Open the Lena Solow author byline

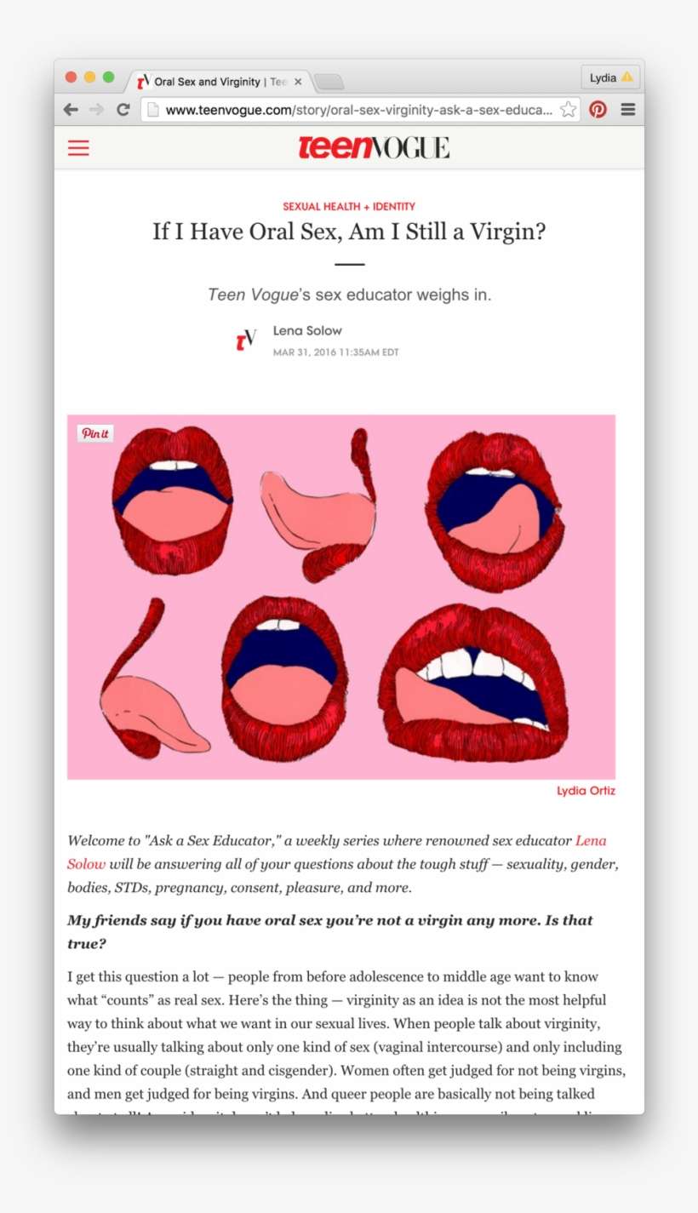(307, 330)
